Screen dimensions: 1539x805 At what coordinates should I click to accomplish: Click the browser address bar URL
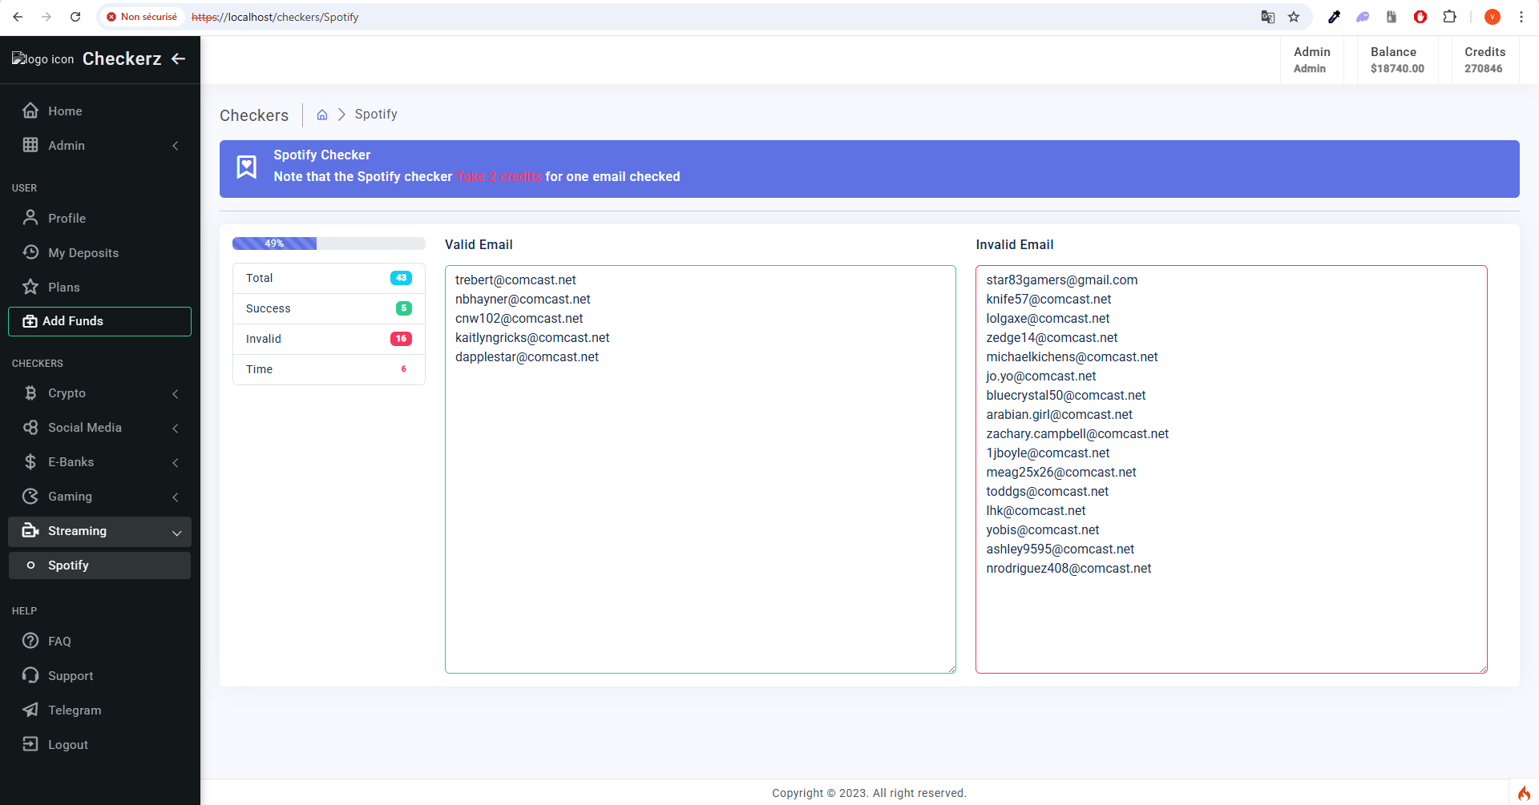pyautogui.click(x=275, y=17)
